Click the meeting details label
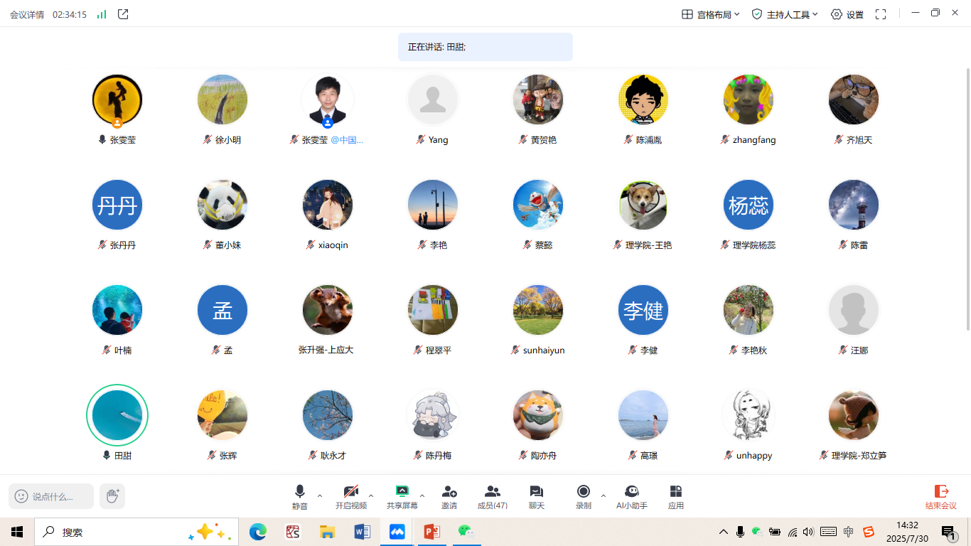The width and height of the screenshot is (971, 546). [x=27, y=14]
